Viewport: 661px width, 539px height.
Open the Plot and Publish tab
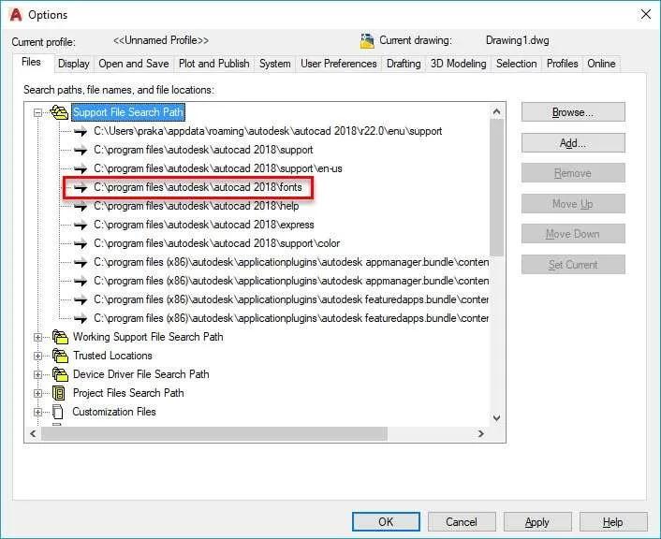click(x=214, y=64)
